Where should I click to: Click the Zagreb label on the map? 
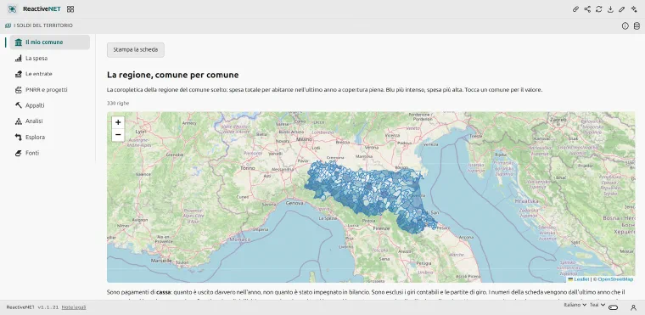point(559,120)
